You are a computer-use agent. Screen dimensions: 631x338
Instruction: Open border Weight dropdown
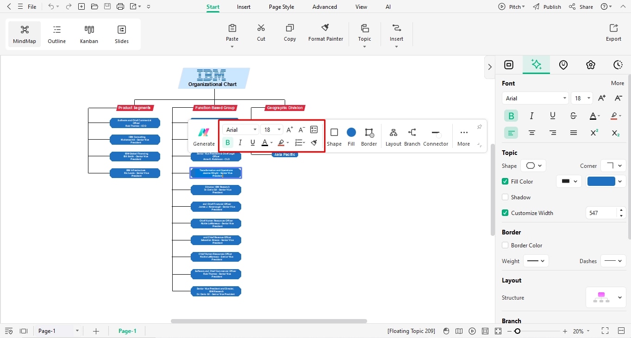[x=536, y=261]
